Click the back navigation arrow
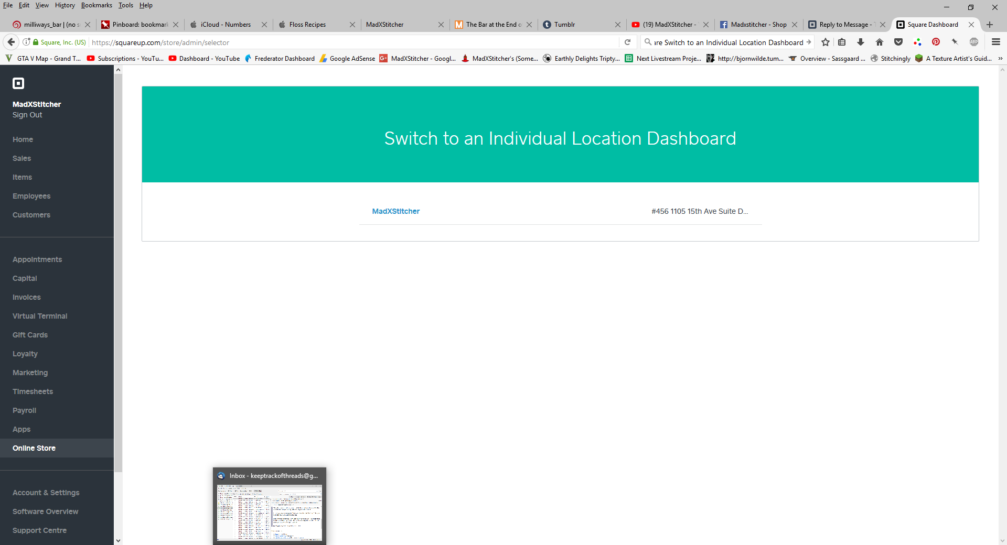The height and width of the screenshot is (545, 1007). tap(10, 42)
